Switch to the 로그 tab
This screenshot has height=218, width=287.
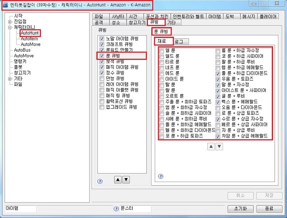click(x=181, y=42)
